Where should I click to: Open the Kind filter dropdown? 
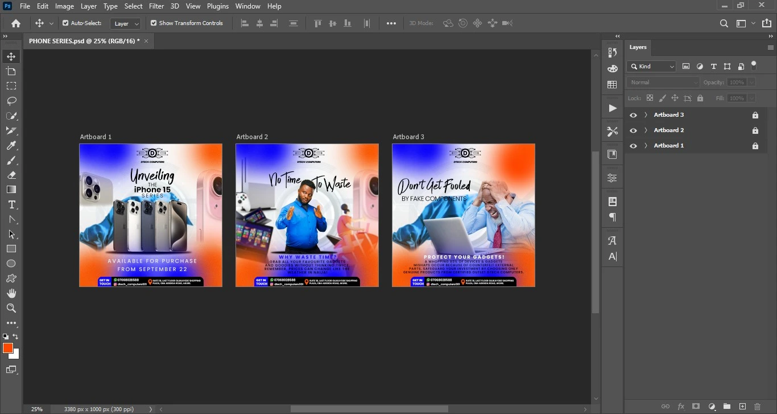coord(651,67)
